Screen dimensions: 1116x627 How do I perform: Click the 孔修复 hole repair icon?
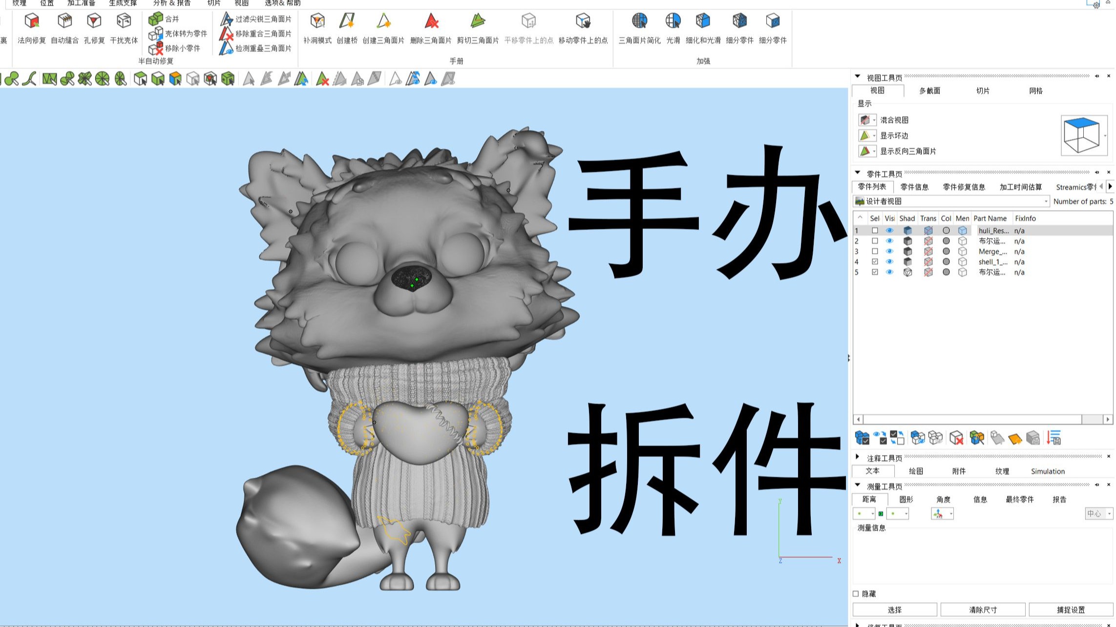[94, 21]
